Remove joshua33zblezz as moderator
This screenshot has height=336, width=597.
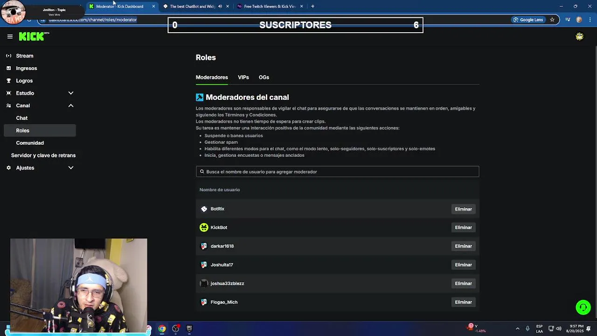tap(463, 284)
